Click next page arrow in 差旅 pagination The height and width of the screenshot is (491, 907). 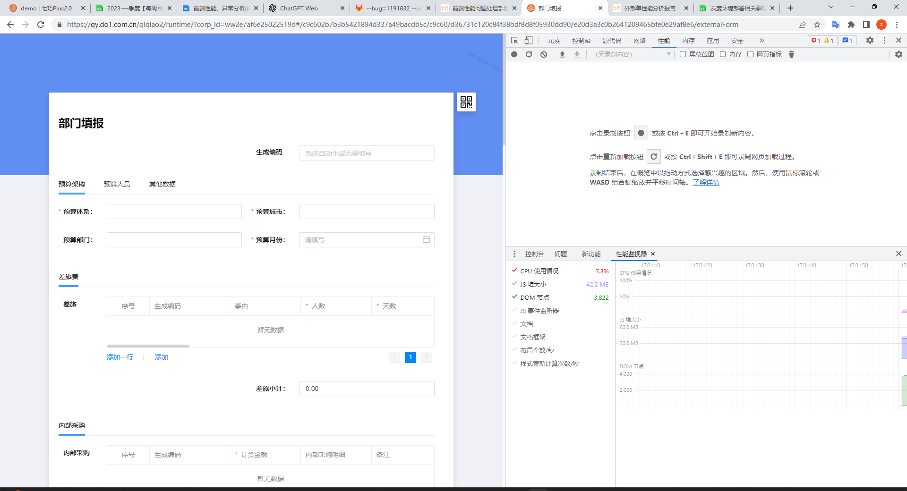pyautogui.click(x=427, y=357)
